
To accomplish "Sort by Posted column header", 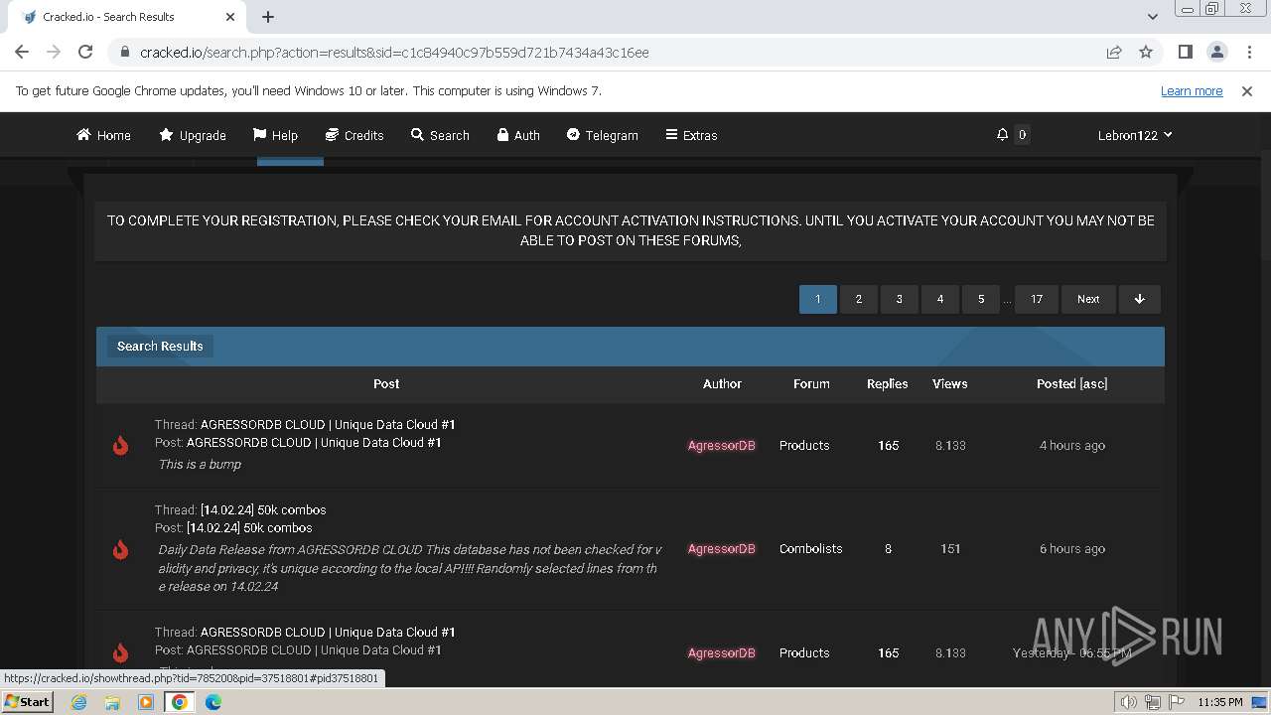I will pos(1056,383).
